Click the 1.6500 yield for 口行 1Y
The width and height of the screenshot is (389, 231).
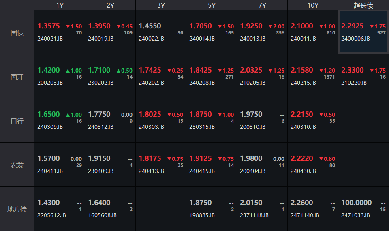[49, 114]
